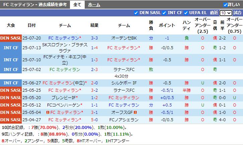Click the red card icon left of FC ミッティラン 25-05-04
The width and height of the screenshot is (243, 145).
[x=48, y=112]
